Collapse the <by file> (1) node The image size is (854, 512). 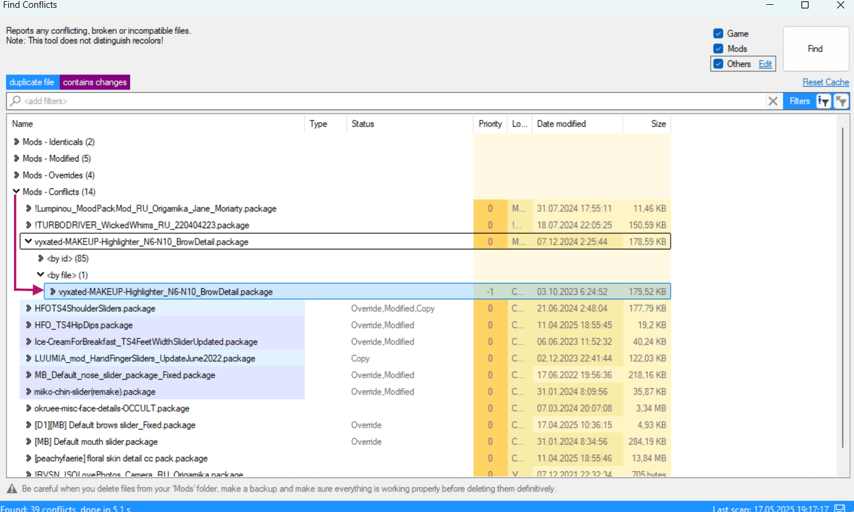tap(41, 275)
